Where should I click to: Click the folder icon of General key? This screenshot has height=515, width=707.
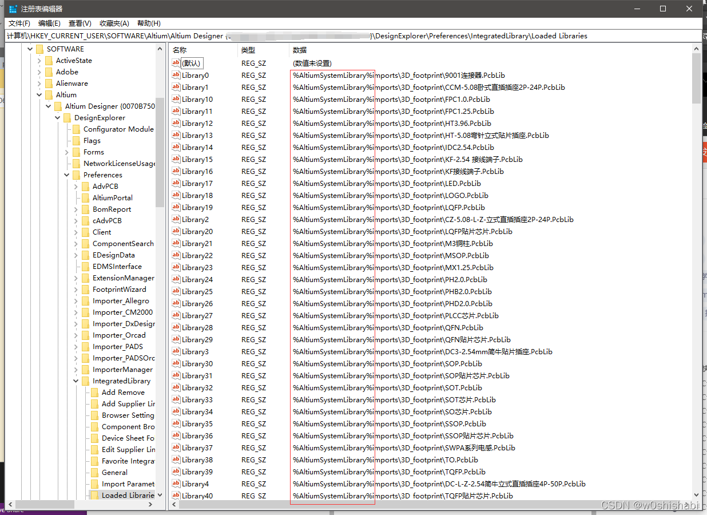[94, 472]
